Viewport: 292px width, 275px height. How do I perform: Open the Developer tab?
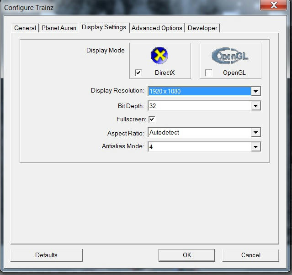[202, 28]
